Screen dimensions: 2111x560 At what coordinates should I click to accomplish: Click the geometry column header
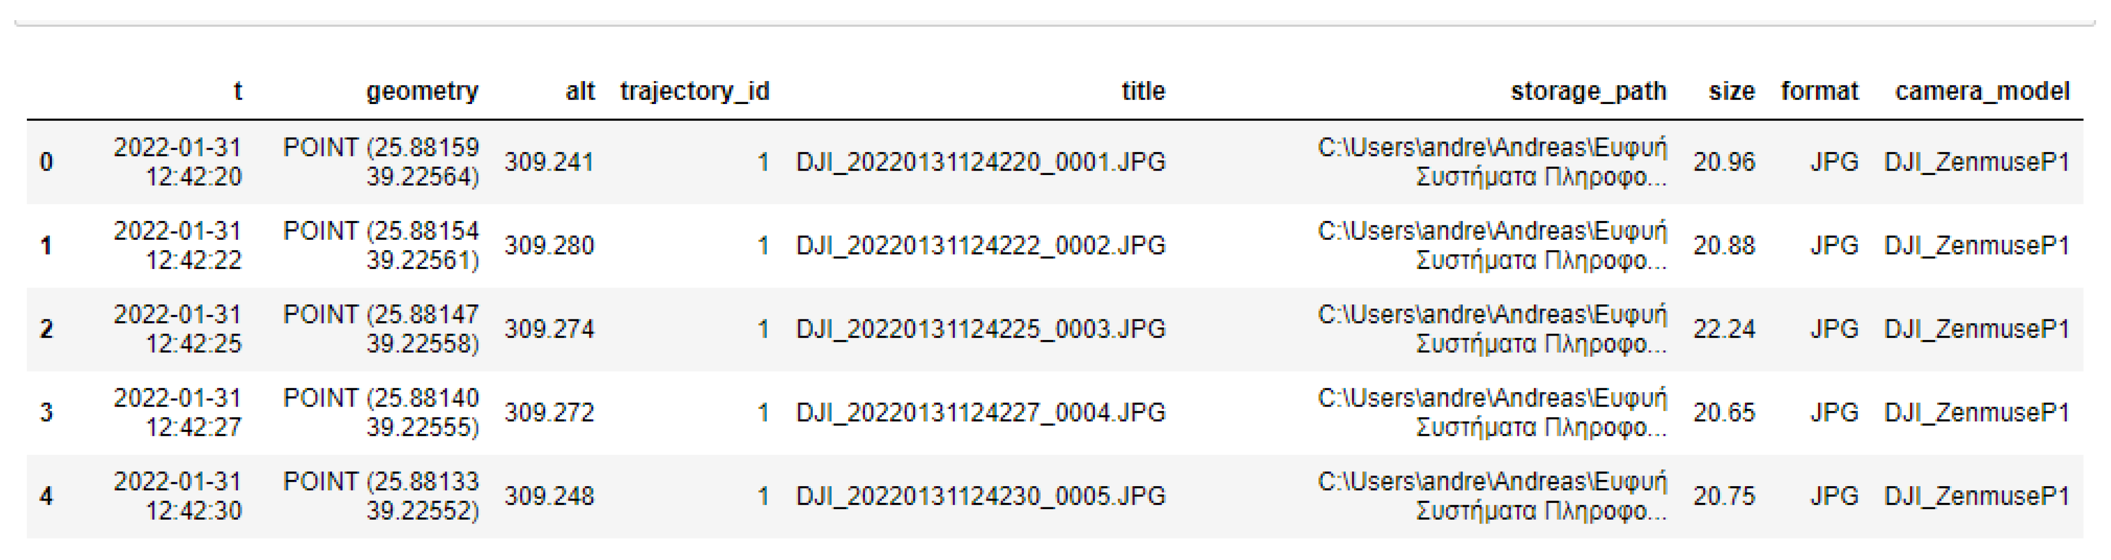click(x=421, y=91)
